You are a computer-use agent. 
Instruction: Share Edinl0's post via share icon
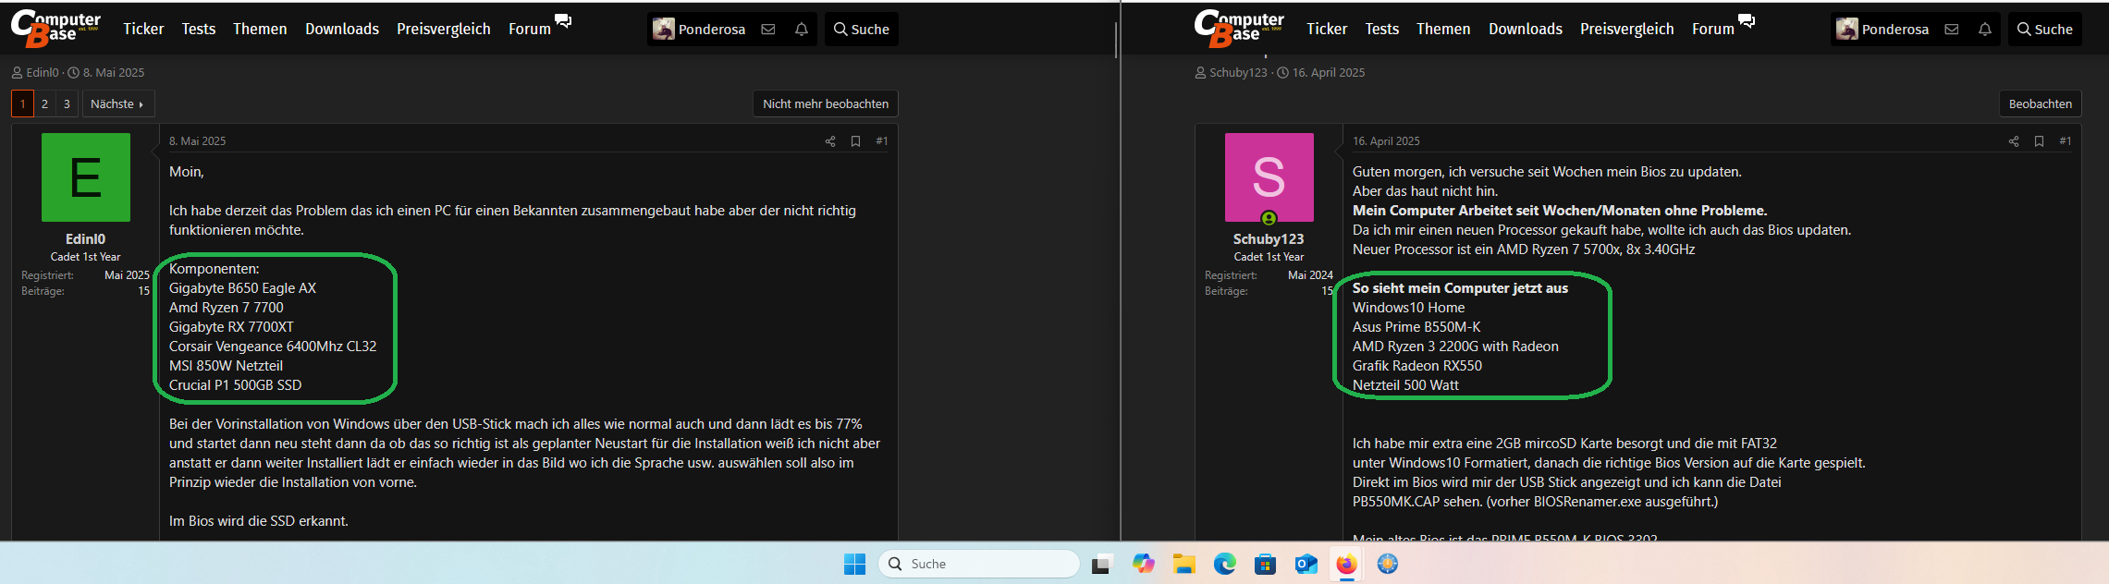tap(830, 141)
